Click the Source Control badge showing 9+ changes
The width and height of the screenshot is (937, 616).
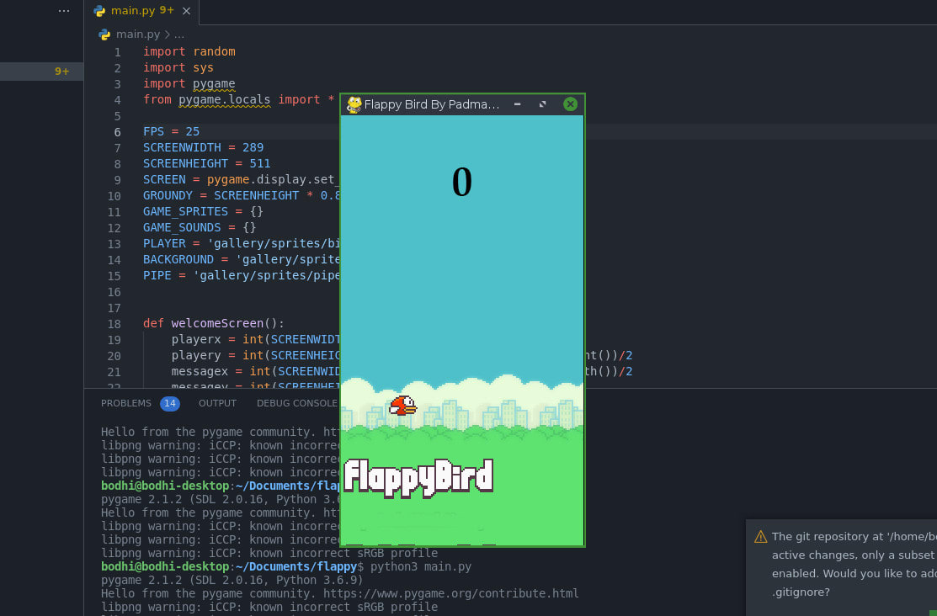click(61, 72)
